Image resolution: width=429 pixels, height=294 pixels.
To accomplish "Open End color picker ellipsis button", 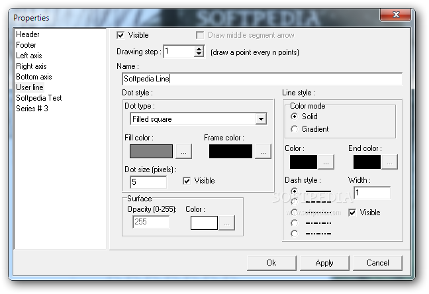I will [x=389, y=162].
